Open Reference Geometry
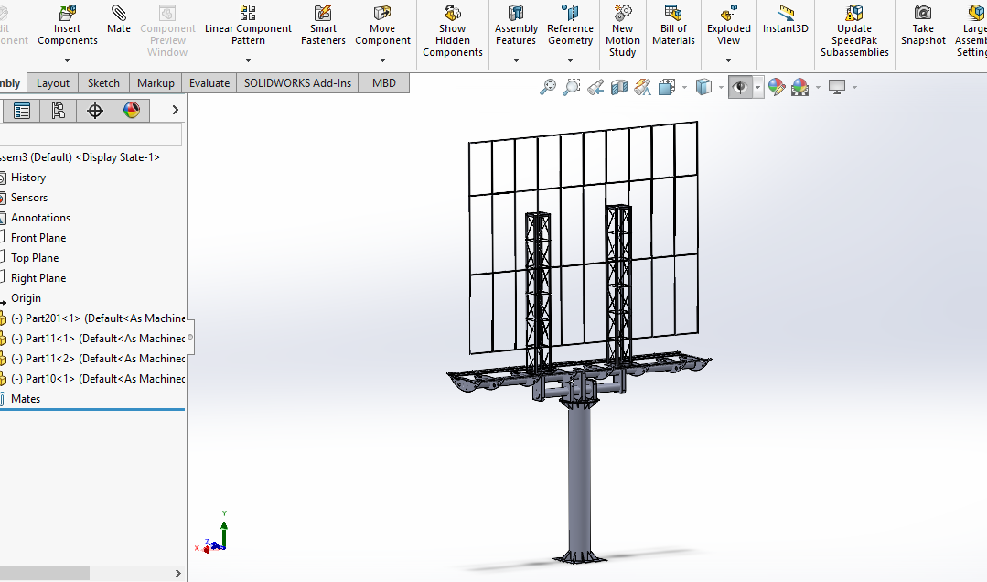This screenshot has height=582, width=987. click(x=570, y=26)
